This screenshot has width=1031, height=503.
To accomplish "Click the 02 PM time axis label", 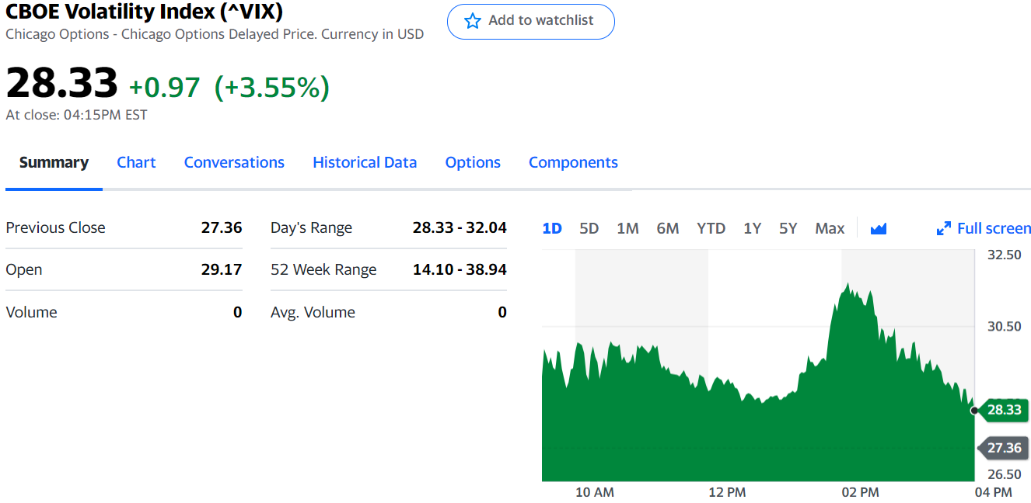I will point(860,492).
